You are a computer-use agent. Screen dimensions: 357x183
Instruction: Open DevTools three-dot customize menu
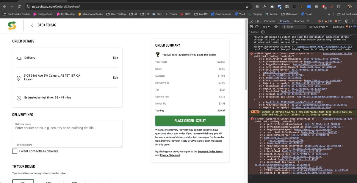click(353, 21)
